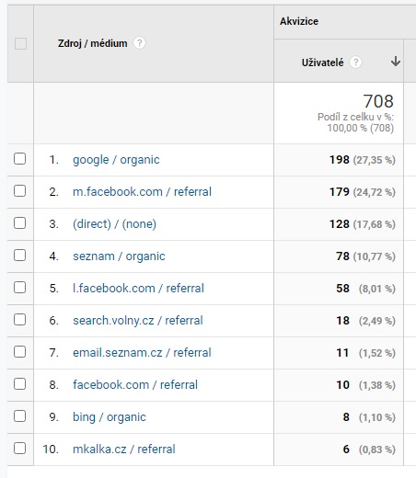This screenshot has height=478, width=416.
Task: Open search.volny.cz / referral entry
Action: click(138, 321)
